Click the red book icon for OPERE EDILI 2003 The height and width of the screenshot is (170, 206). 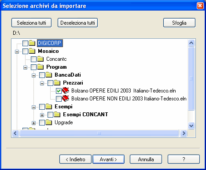click(x=66, y=91)
